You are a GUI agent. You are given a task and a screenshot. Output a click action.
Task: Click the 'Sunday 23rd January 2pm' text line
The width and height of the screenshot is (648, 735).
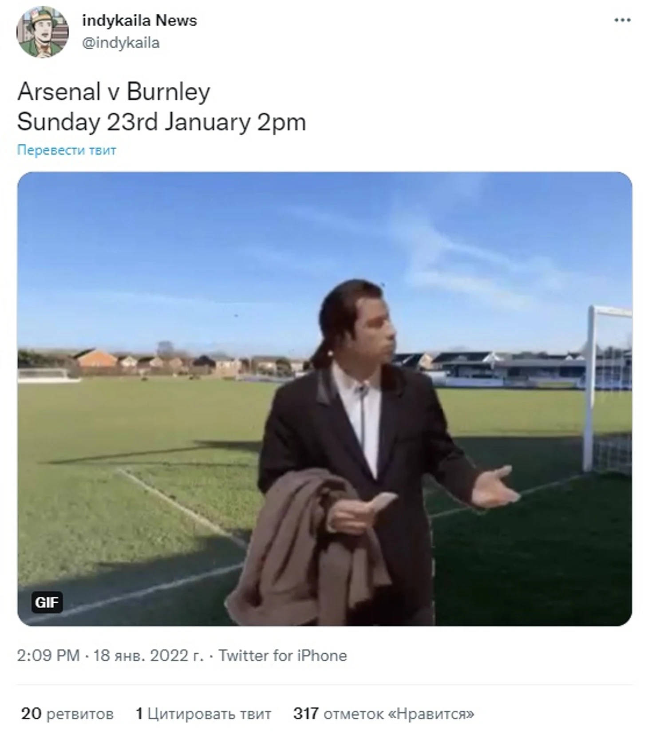tap(162, 122)
